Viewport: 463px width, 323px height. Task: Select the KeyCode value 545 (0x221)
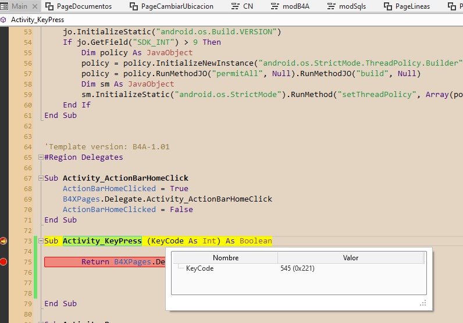coord(297,268)
